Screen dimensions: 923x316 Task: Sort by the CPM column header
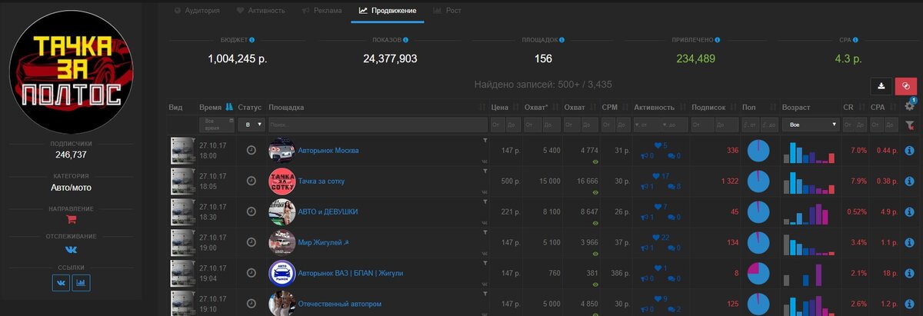point(610,108)
